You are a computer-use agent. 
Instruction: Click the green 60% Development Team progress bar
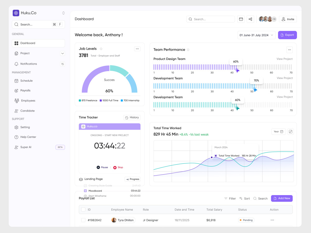[x=223, y=105]
